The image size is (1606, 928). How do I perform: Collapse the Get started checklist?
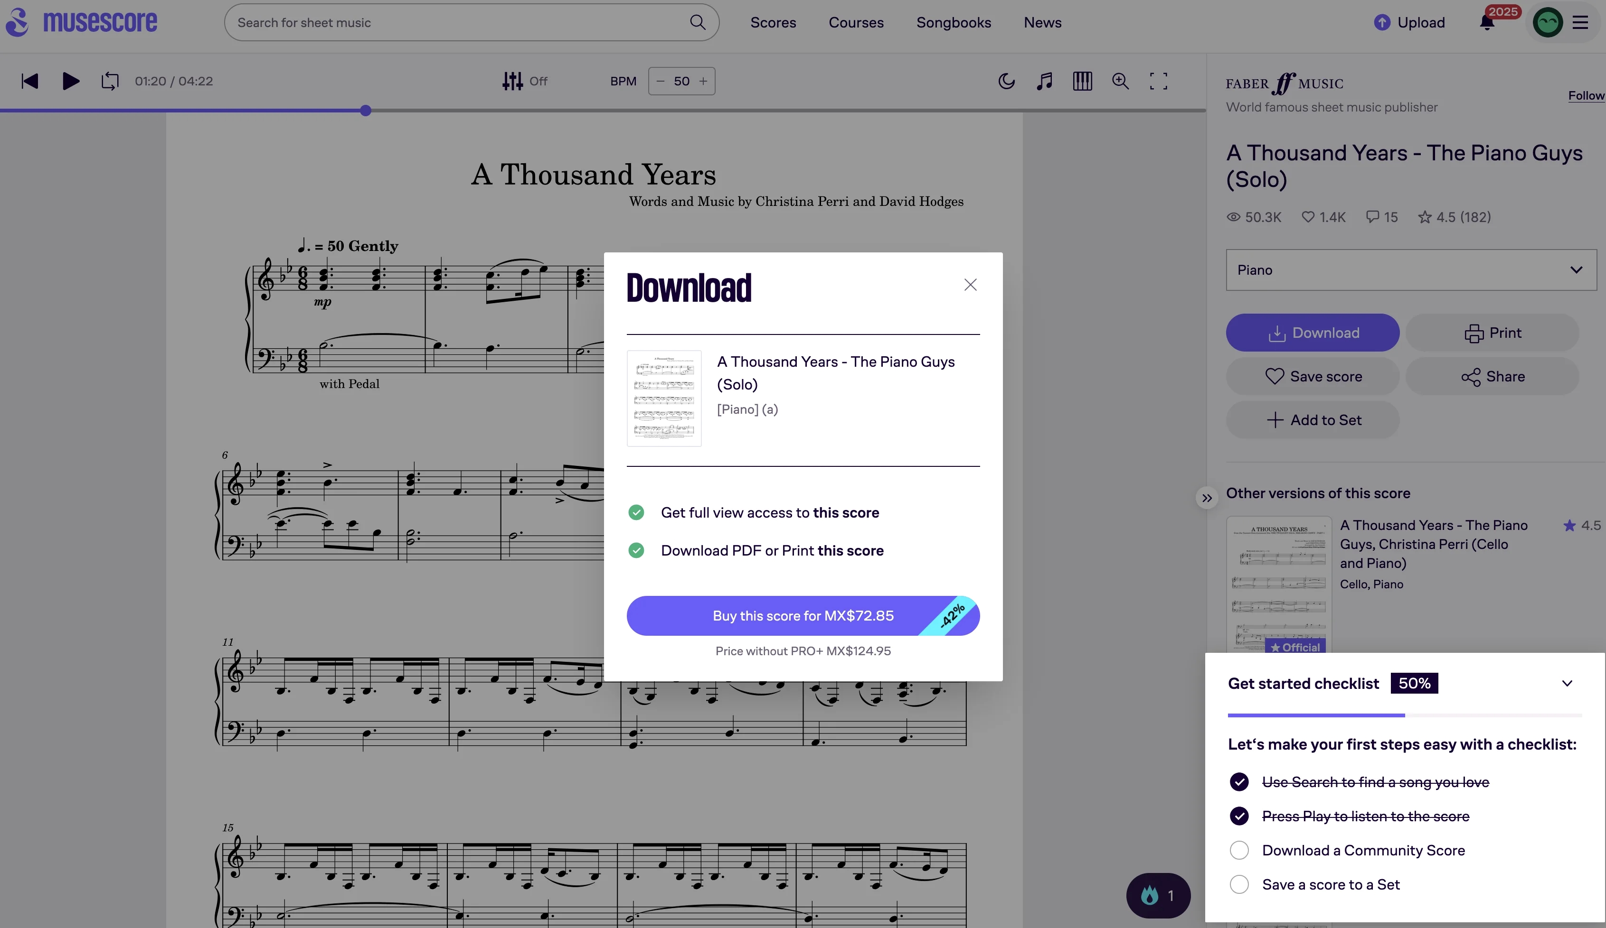(x=1568, y=683)
